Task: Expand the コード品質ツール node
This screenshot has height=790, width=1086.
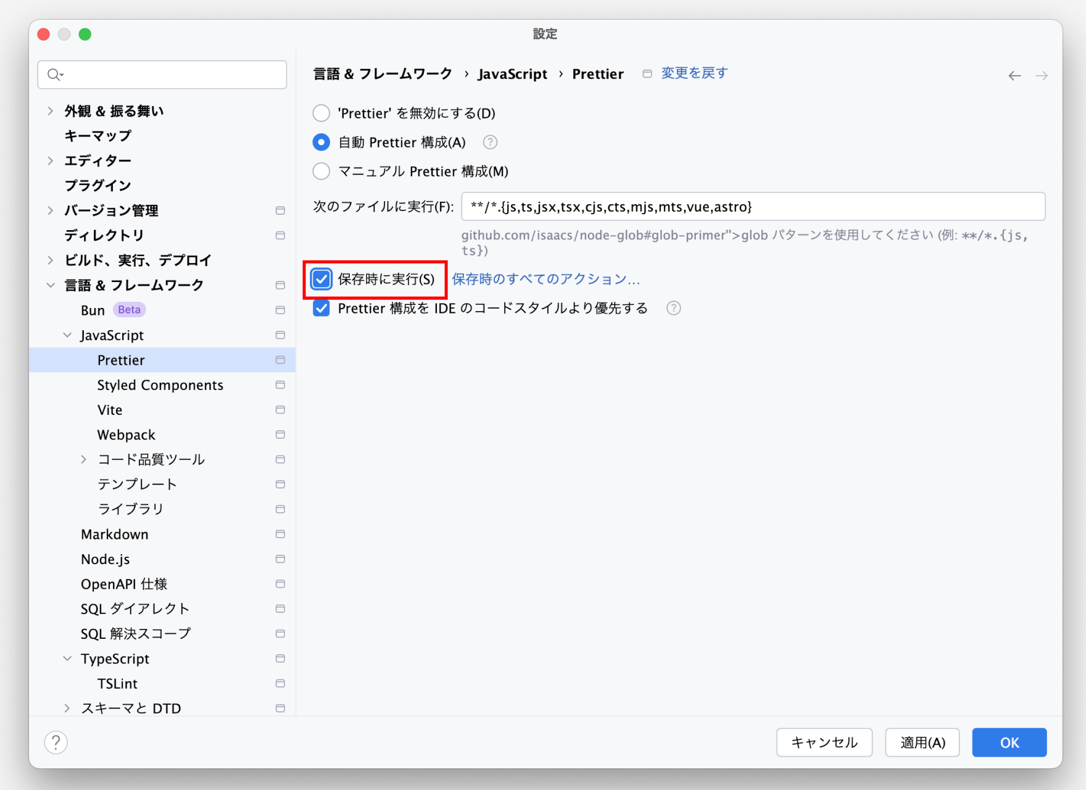Action: [84, 459]
